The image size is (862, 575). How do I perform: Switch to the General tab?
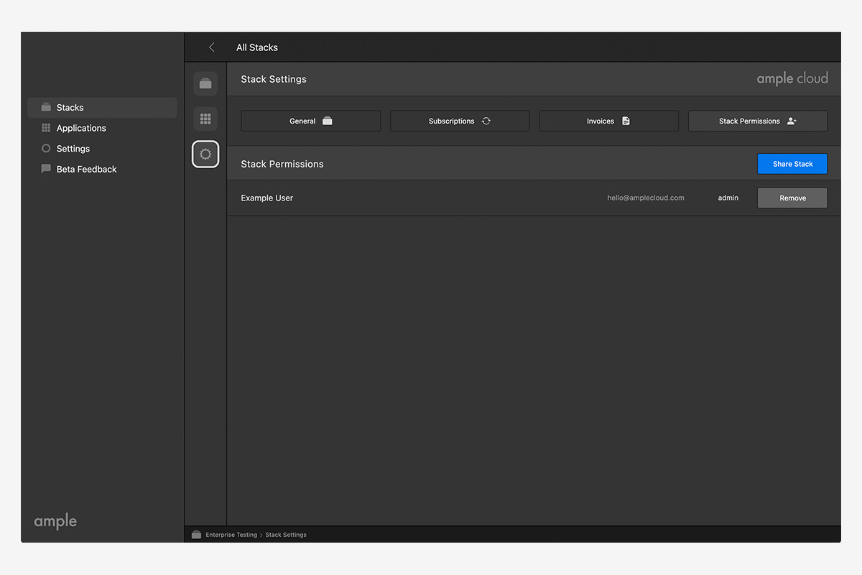click(311, 121)
